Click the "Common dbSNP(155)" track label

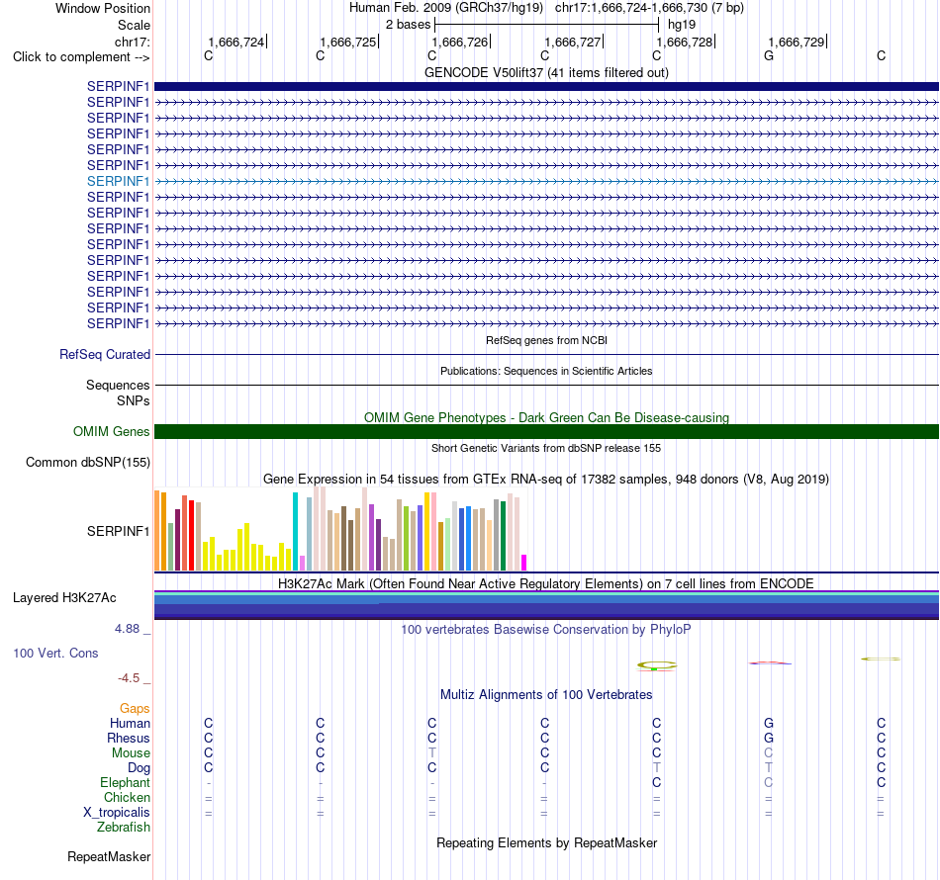[x=87, y=463]
